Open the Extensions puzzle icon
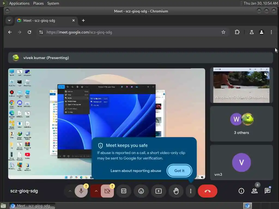Viewport: 279px width, 209px height. (237, 32)
